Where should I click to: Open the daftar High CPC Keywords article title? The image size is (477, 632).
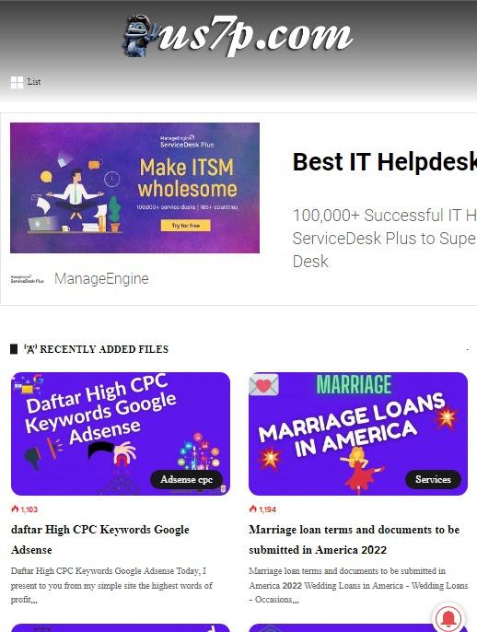(100, 539)
